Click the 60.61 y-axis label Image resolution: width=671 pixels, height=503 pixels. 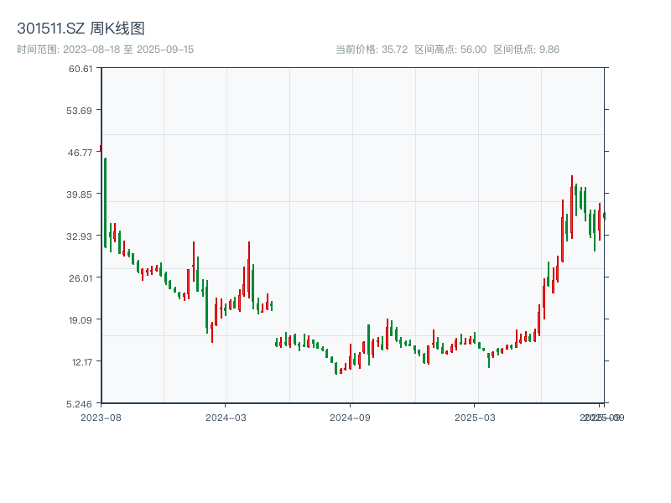(x=81, y=69)
